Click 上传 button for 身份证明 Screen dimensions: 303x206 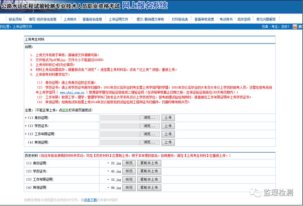(x=168, y=118)
